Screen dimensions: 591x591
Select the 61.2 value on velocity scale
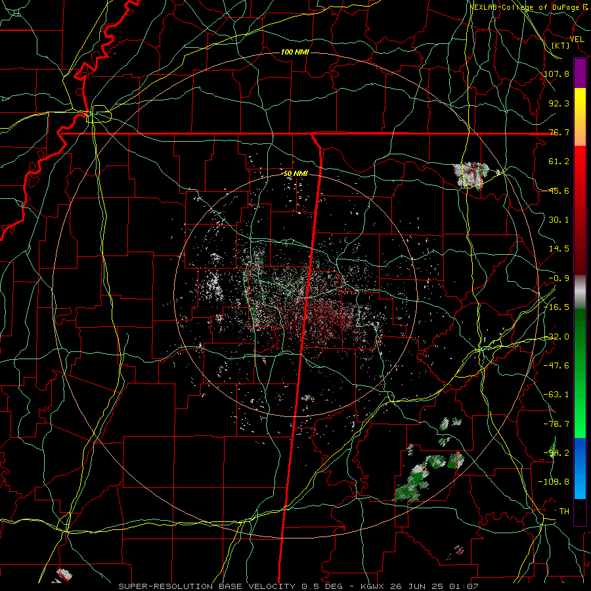point(559,162)
